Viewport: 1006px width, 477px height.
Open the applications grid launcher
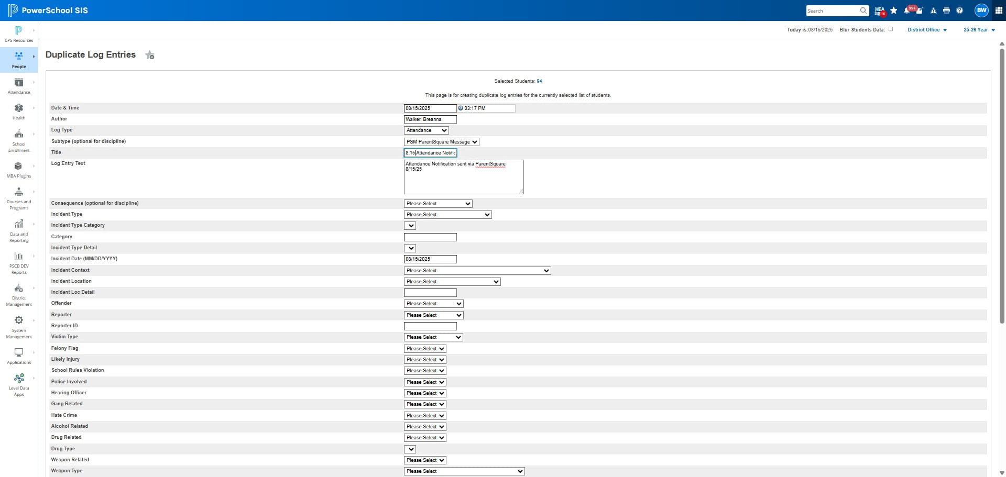click(999, 10)
